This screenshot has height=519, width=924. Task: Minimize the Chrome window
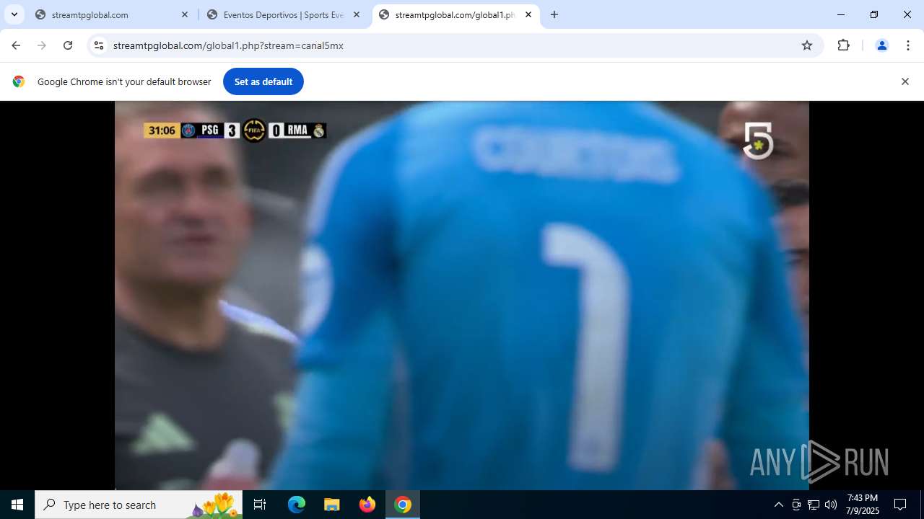841,14
